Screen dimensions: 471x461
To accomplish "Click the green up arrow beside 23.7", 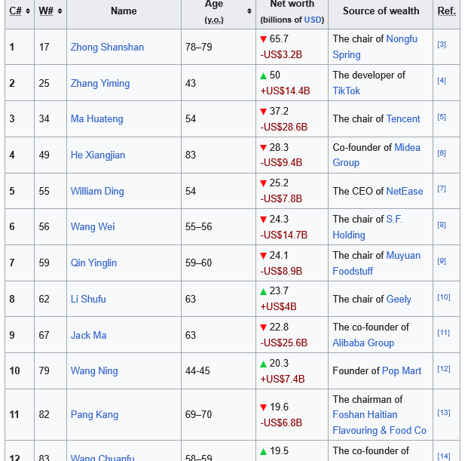I will tap(264, 291).
